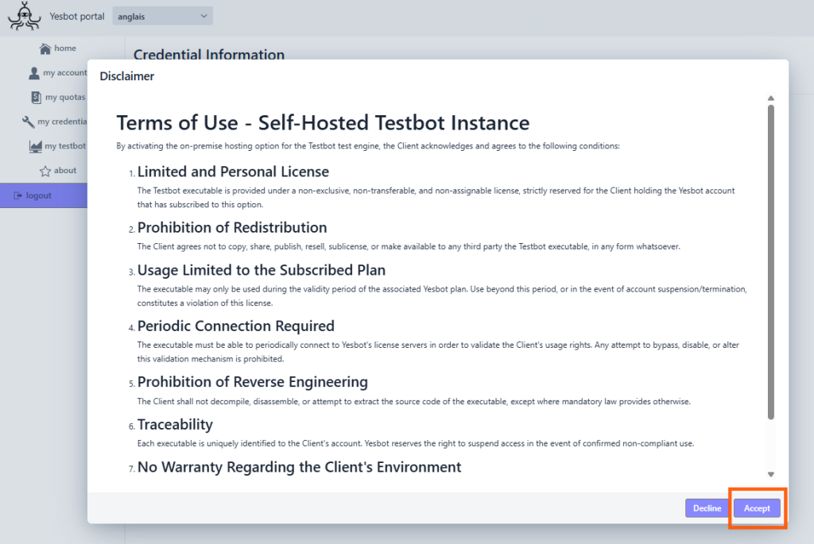The height and width of the screenshot is (544, 814).
Task: Click the Yesbot portal title
Action: point(77,16)
